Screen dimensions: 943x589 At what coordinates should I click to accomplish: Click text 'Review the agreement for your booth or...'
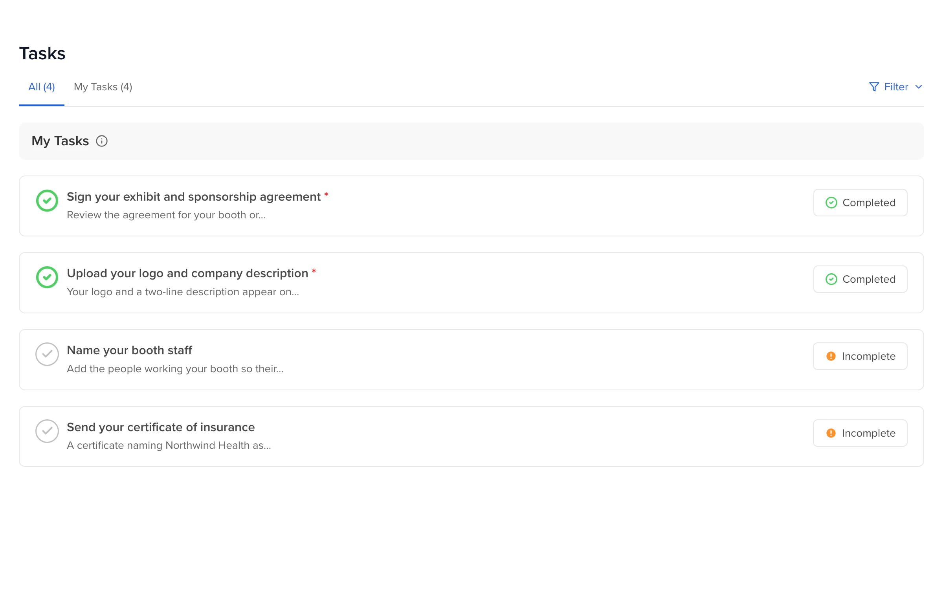[166, 215]
